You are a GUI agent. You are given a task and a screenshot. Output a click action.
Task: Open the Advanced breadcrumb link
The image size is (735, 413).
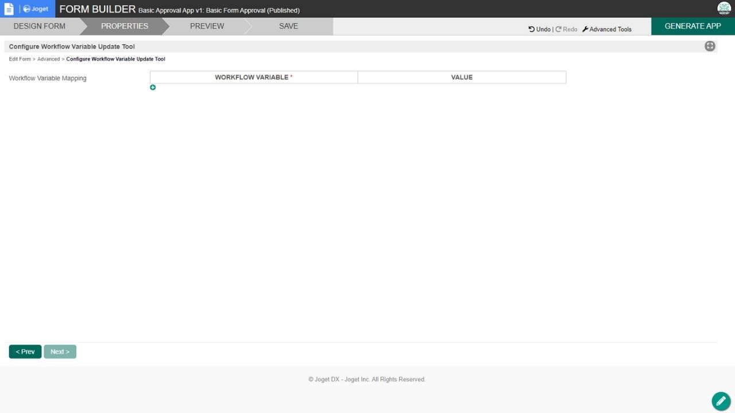(x=49, y=59)
